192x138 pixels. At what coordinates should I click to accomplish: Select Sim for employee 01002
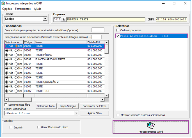coord(16,69)
